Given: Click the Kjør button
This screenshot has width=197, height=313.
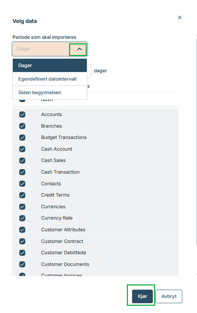Looking at the screenshot, I should tap(142, 296).
